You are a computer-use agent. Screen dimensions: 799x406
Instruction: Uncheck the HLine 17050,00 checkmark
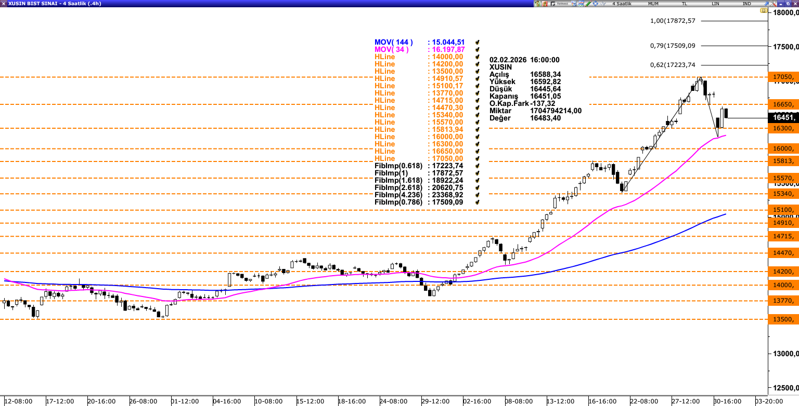(477, 159)
